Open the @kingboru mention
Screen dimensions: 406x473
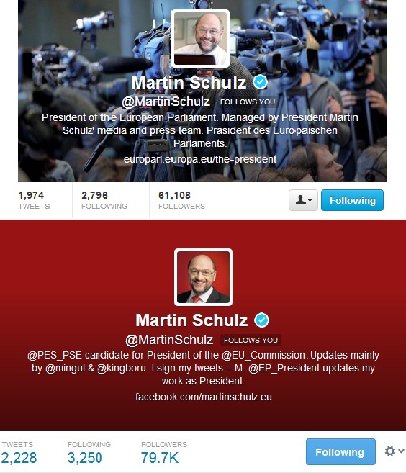[122, 369]
